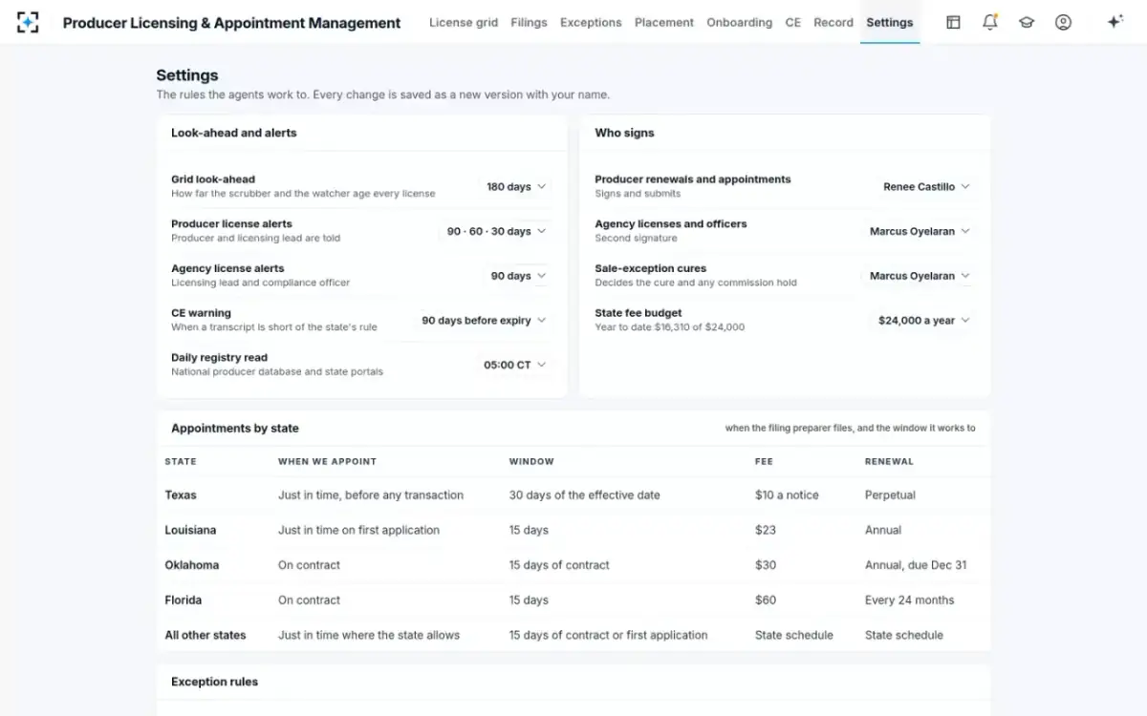1147x716 pixels.
Task: Open the layout panel icon
Action: click(953, 22)
